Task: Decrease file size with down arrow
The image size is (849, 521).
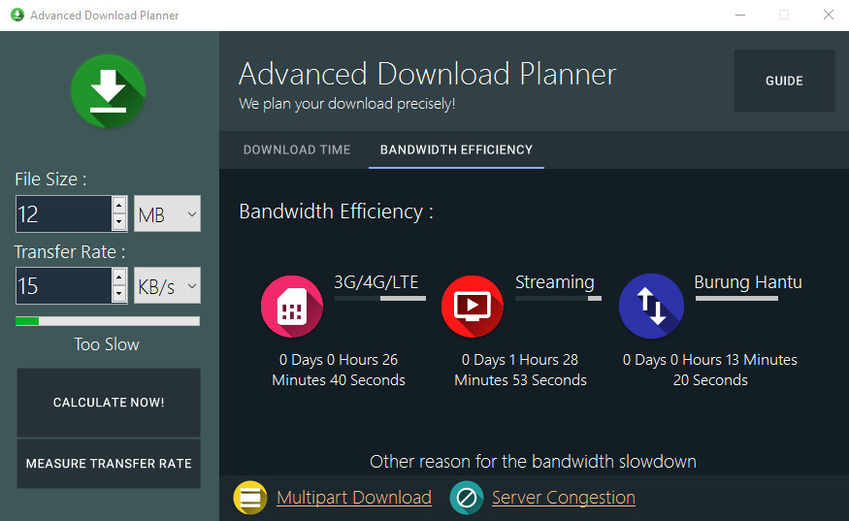Action: tap(119, 222)
